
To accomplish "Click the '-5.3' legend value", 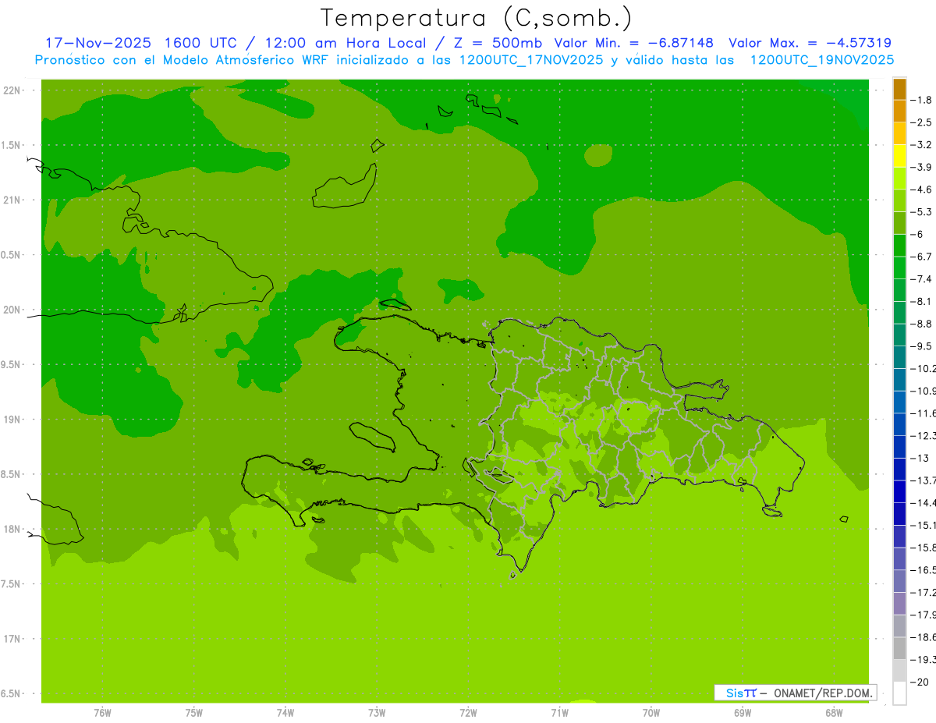I will pyautogui.click(x=922, y=212).
